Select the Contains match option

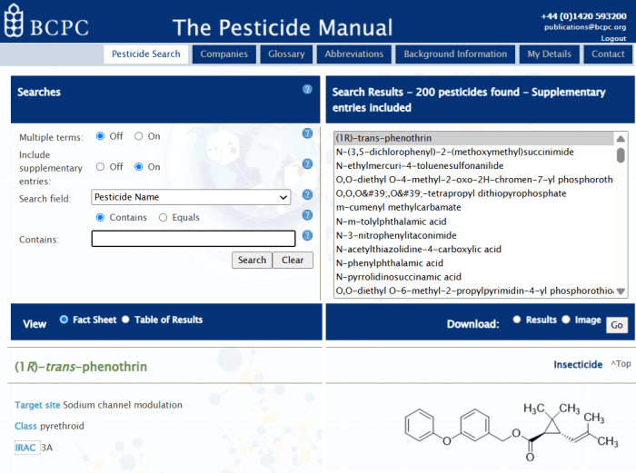click(x=100, y=218)
